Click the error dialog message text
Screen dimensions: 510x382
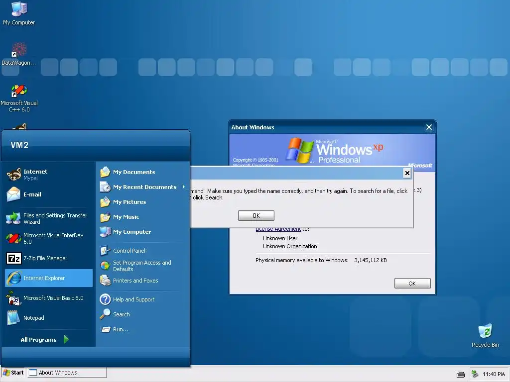299,194
